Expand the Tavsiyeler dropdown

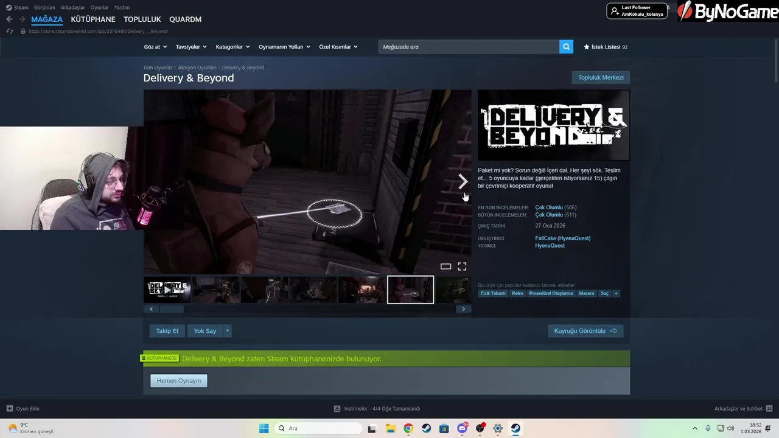click(191, 47)
